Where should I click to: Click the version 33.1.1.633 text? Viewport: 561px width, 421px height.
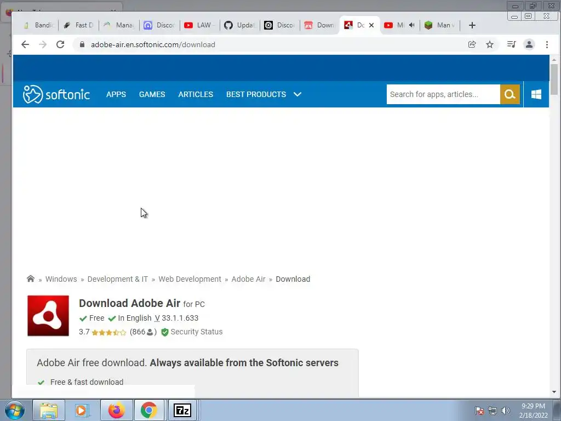coord(180,318)
